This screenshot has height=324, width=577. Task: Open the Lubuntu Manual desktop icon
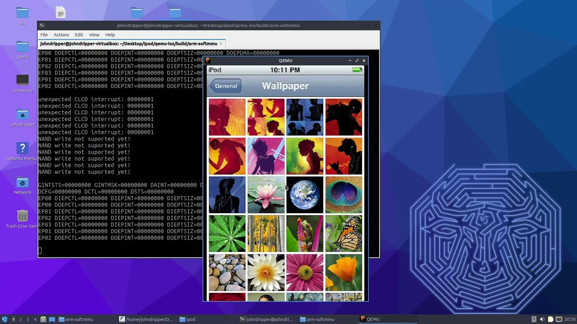[23, 151]
